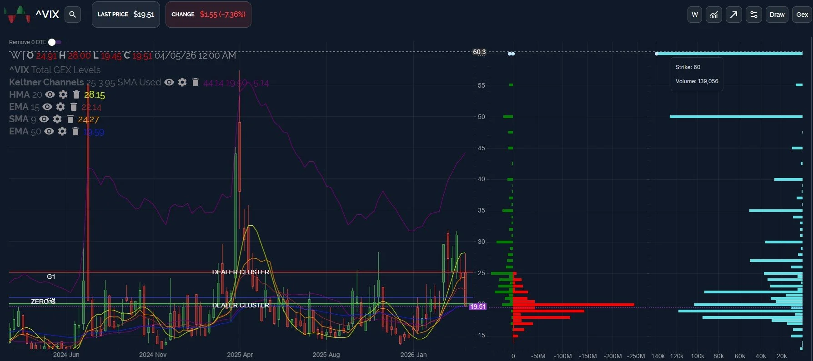Image resolution: width=813 pixels, height=361 pixels.
Task: Click the 2026 Jan axis label
Action: [413, 355]
